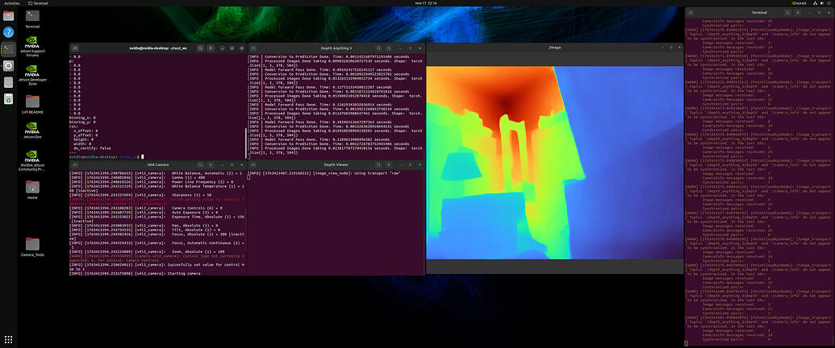Screen dimensions: 835x348
Task: Add a new tab in Depth Anything 3
Action: click(254, 48)
